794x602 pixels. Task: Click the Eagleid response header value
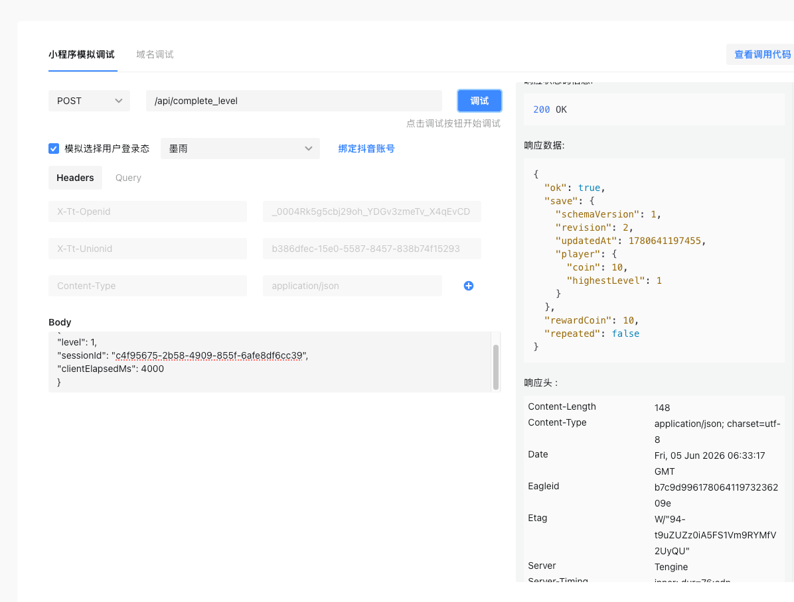coord(716,495)
